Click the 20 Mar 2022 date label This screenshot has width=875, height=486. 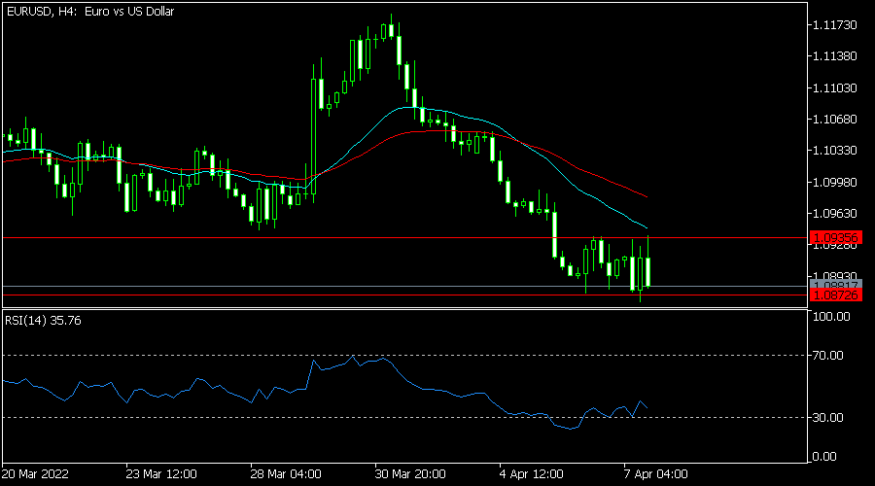tap(35, 474)
